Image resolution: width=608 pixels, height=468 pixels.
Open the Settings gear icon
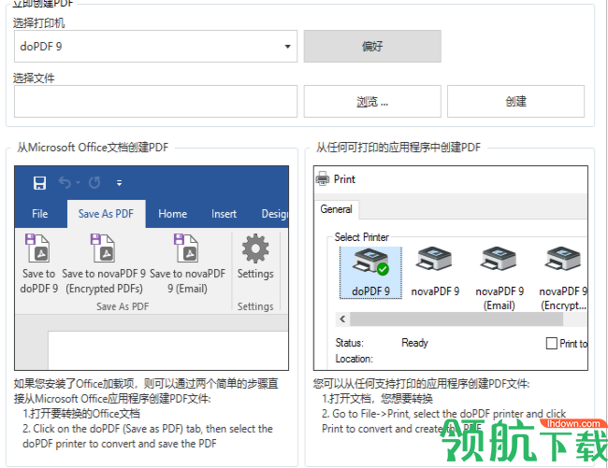pyautogui.click(x=255, y=248)
